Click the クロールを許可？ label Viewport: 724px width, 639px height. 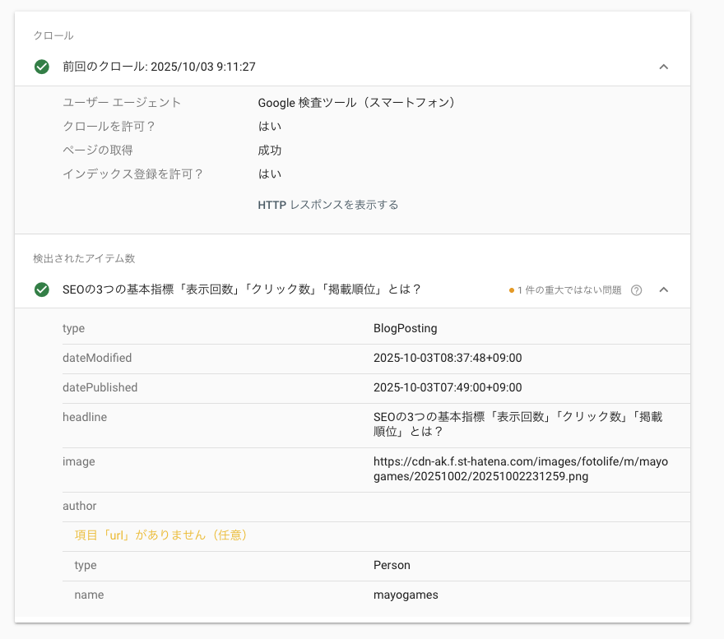coord(109,127)
